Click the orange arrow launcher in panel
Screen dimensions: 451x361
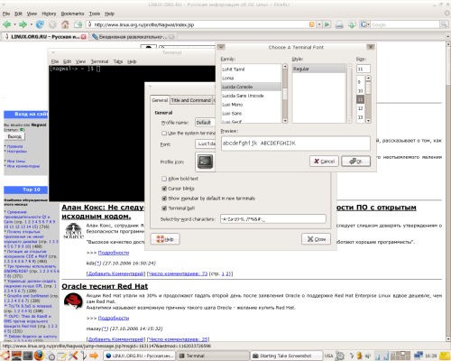[x=94, y=356]
